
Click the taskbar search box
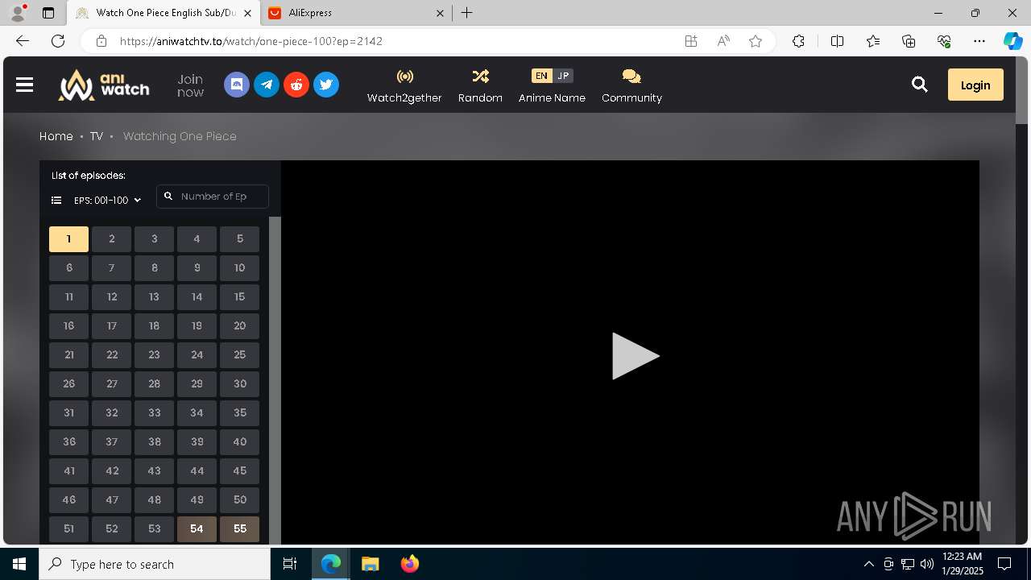[x=155, y=564]
